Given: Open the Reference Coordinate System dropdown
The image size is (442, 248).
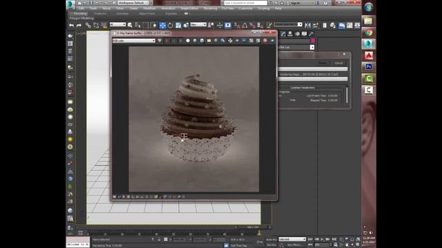Looking at the screenshot, I should pyautogui.click(x=198, y=25).
